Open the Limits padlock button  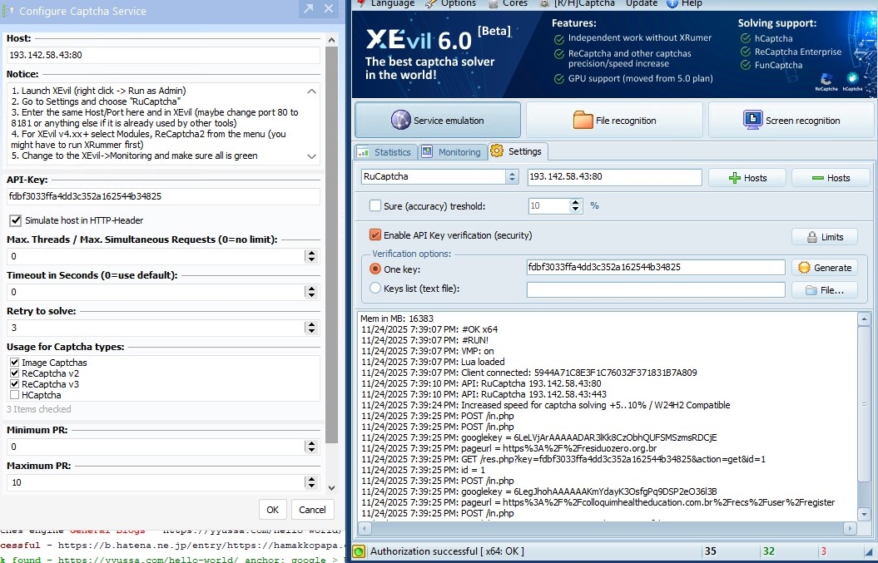point(823,237)
